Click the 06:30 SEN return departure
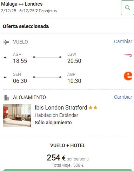 [20, 81]
